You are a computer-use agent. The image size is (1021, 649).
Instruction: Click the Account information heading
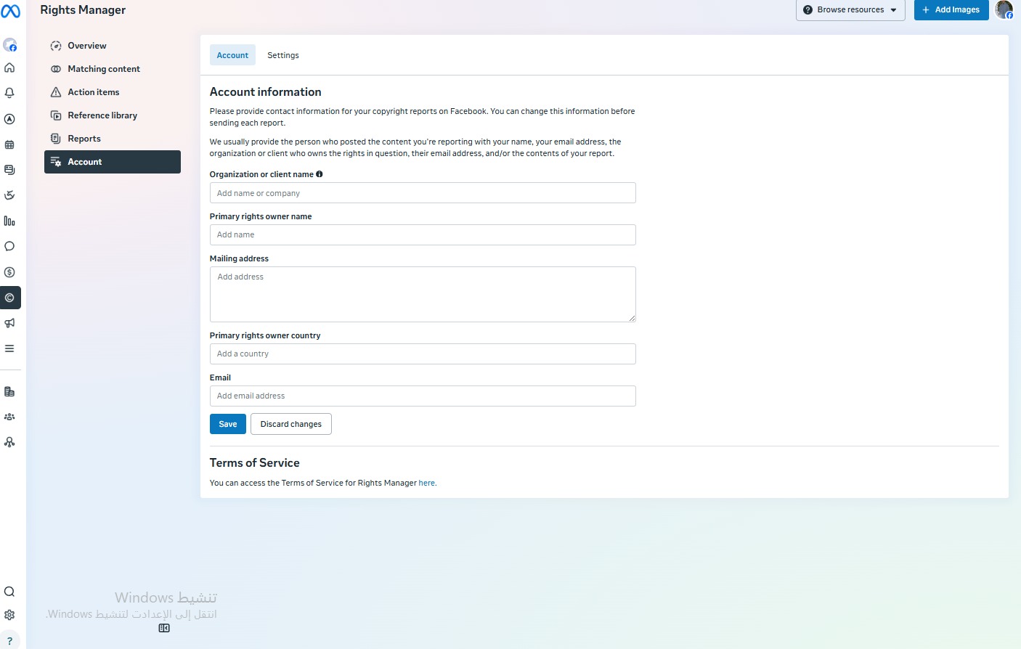coord(266,92)
